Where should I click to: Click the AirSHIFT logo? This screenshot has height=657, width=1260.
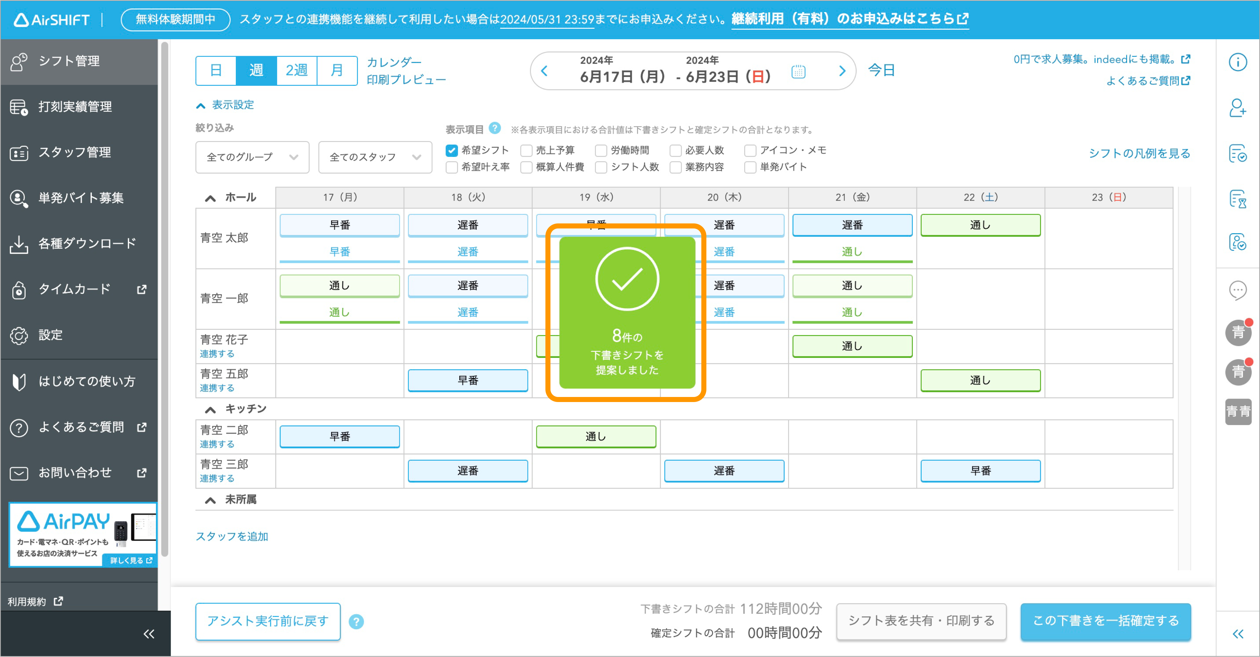point(51,20)
